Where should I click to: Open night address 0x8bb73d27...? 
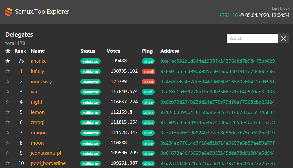point(218,102)
